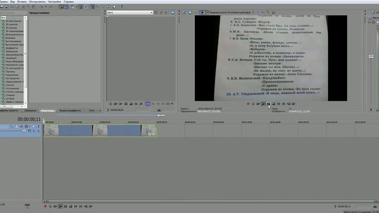The width and height of the screenshot is (379, 213).
Task: Click Pause button under video preview
Action: [268, 104]
